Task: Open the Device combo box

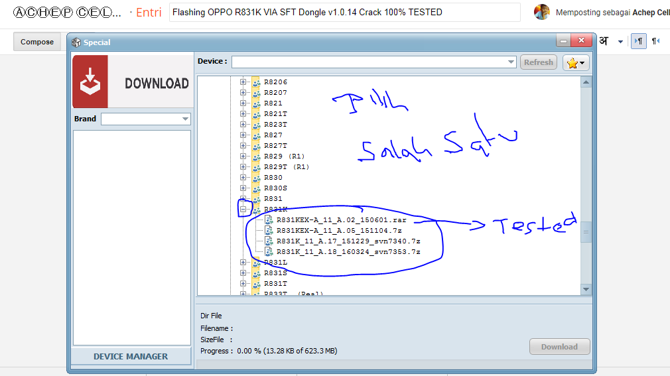Action: tap(374, 62)
